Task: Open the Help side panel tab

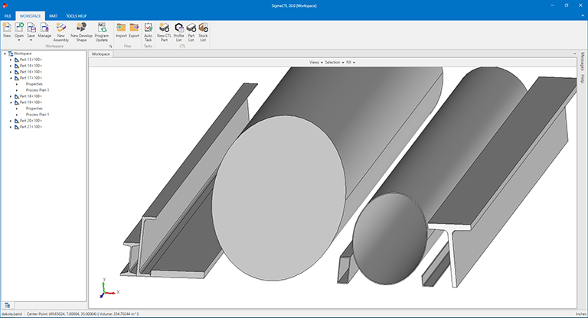Action: [583, 79]
